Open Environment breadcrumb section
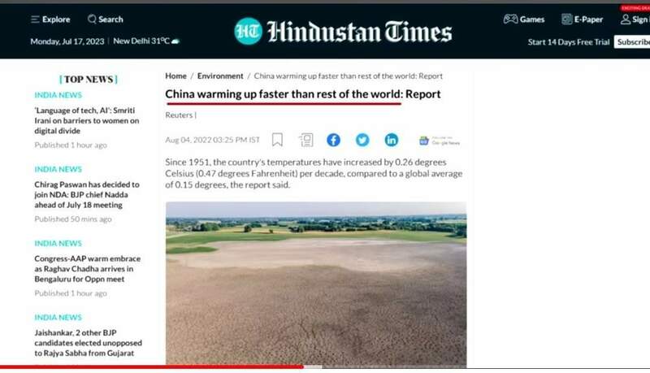Screen dimensions: 650x373 point(220,76)
